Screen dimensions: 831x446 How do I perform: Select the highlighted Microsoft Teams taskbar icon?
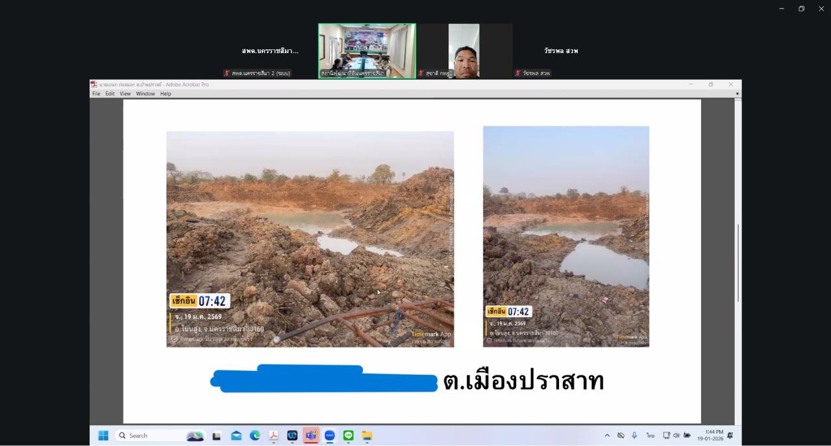pyautogui.click(x=310, y=436)
